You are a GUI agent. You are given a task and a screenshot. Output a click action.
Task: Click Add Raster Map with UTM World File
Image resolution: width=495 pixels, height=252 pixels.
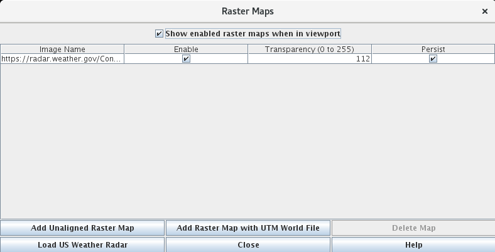pos(248,228)
